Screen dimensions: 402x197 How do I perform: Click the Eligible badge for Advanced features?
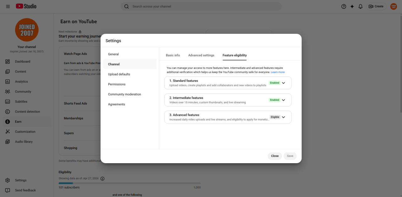pyautogui.click(x=275, y=117)
